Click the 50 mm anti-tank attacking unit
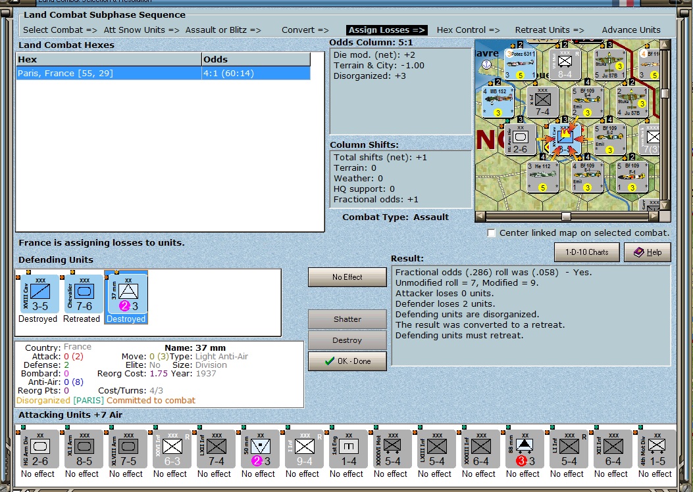 261,449
